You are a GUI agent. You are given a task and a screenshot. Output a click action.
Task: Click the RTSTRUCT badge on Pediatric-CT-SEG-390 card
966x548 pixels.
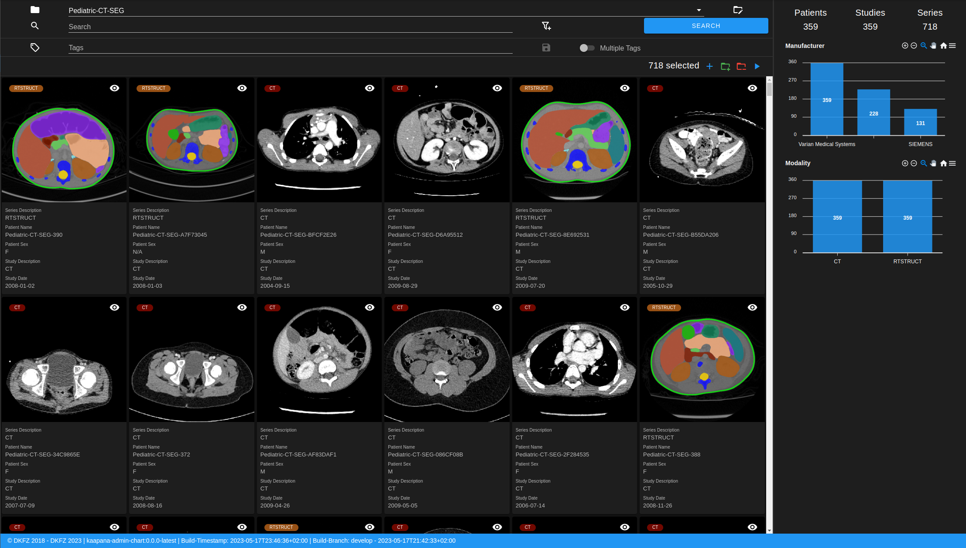click(26, 88)
